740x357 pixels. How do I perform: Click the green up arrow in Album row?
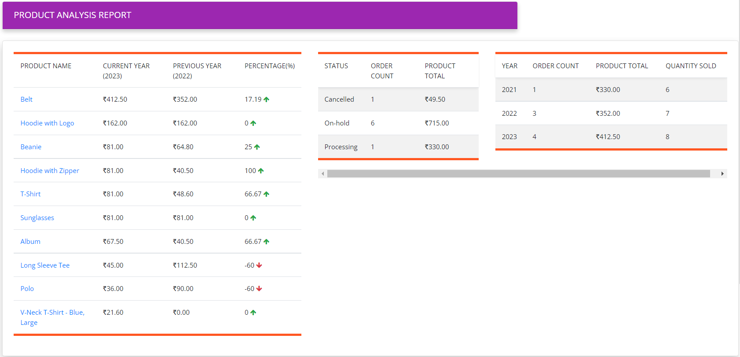266,242
